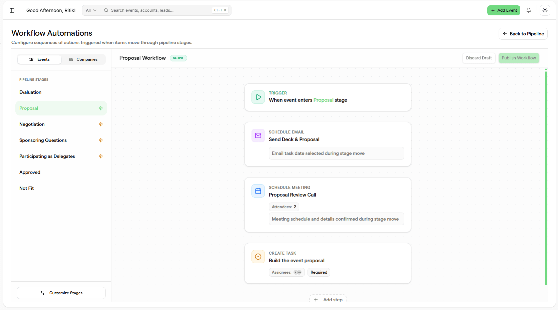Click the search magnifier icon
Viewport: 558px width, 310px height.
tap(106, 10)
